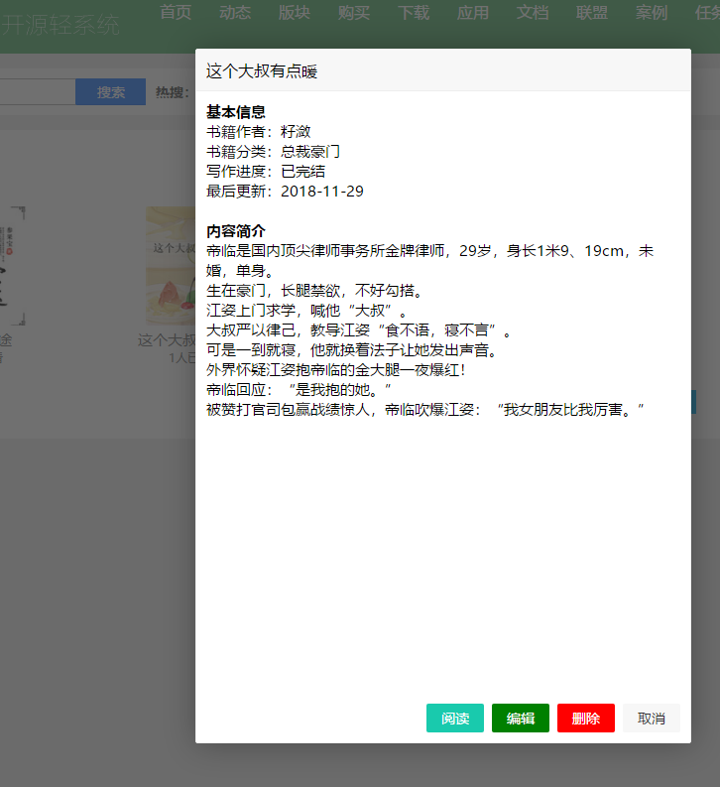Open the 首页 navigation item
This screenshot has height=787, width=720.
(176, 13)
